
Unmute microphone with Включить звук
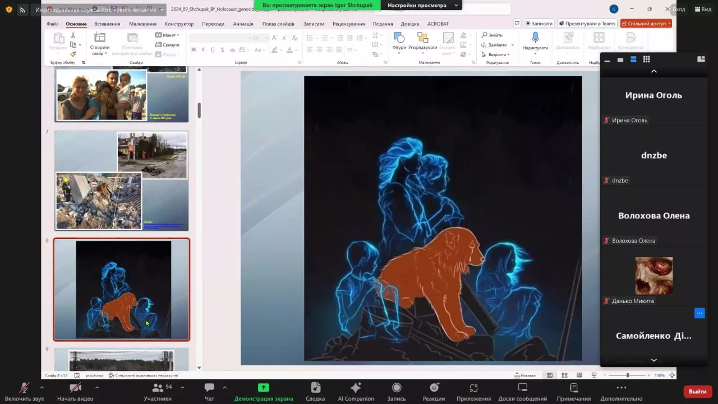24,392
